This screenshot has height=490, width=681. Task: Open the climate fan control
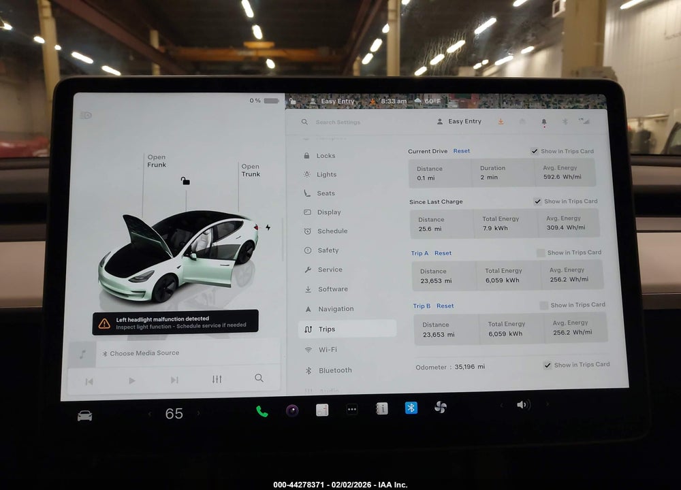pyautogui.click(x=441, y=407)
